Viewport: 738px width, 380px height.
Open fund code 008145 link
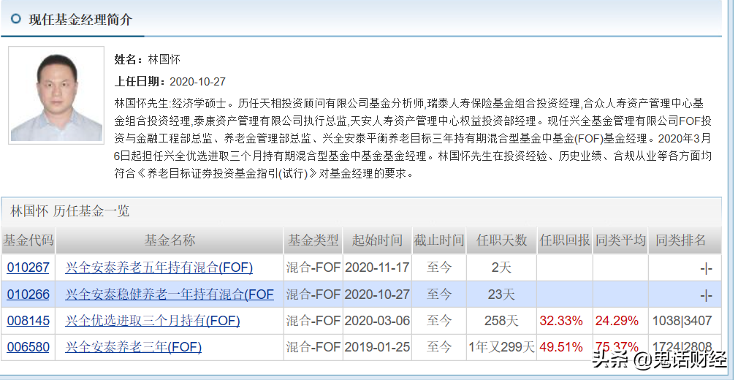(28, 321)
